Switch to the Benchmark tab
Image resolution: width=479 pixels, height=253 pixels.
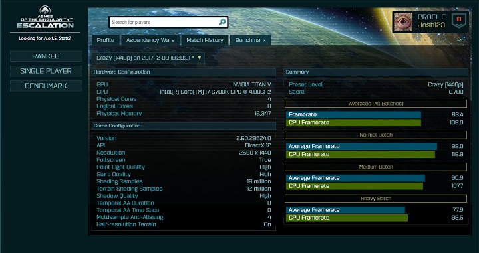click(250, 40)
